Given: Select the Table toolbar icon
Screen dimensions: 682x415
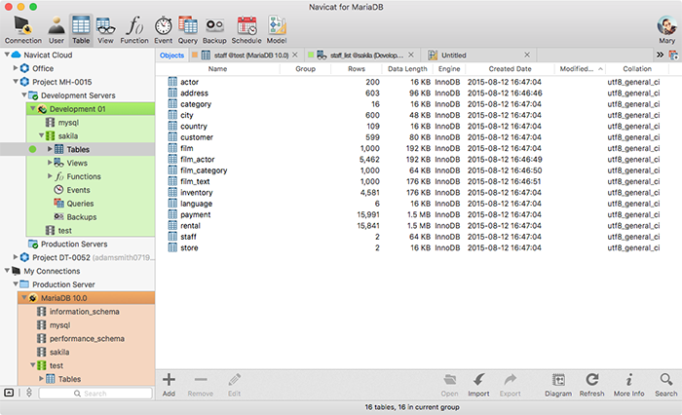Looking at the screenshot, I should point(81,29).
